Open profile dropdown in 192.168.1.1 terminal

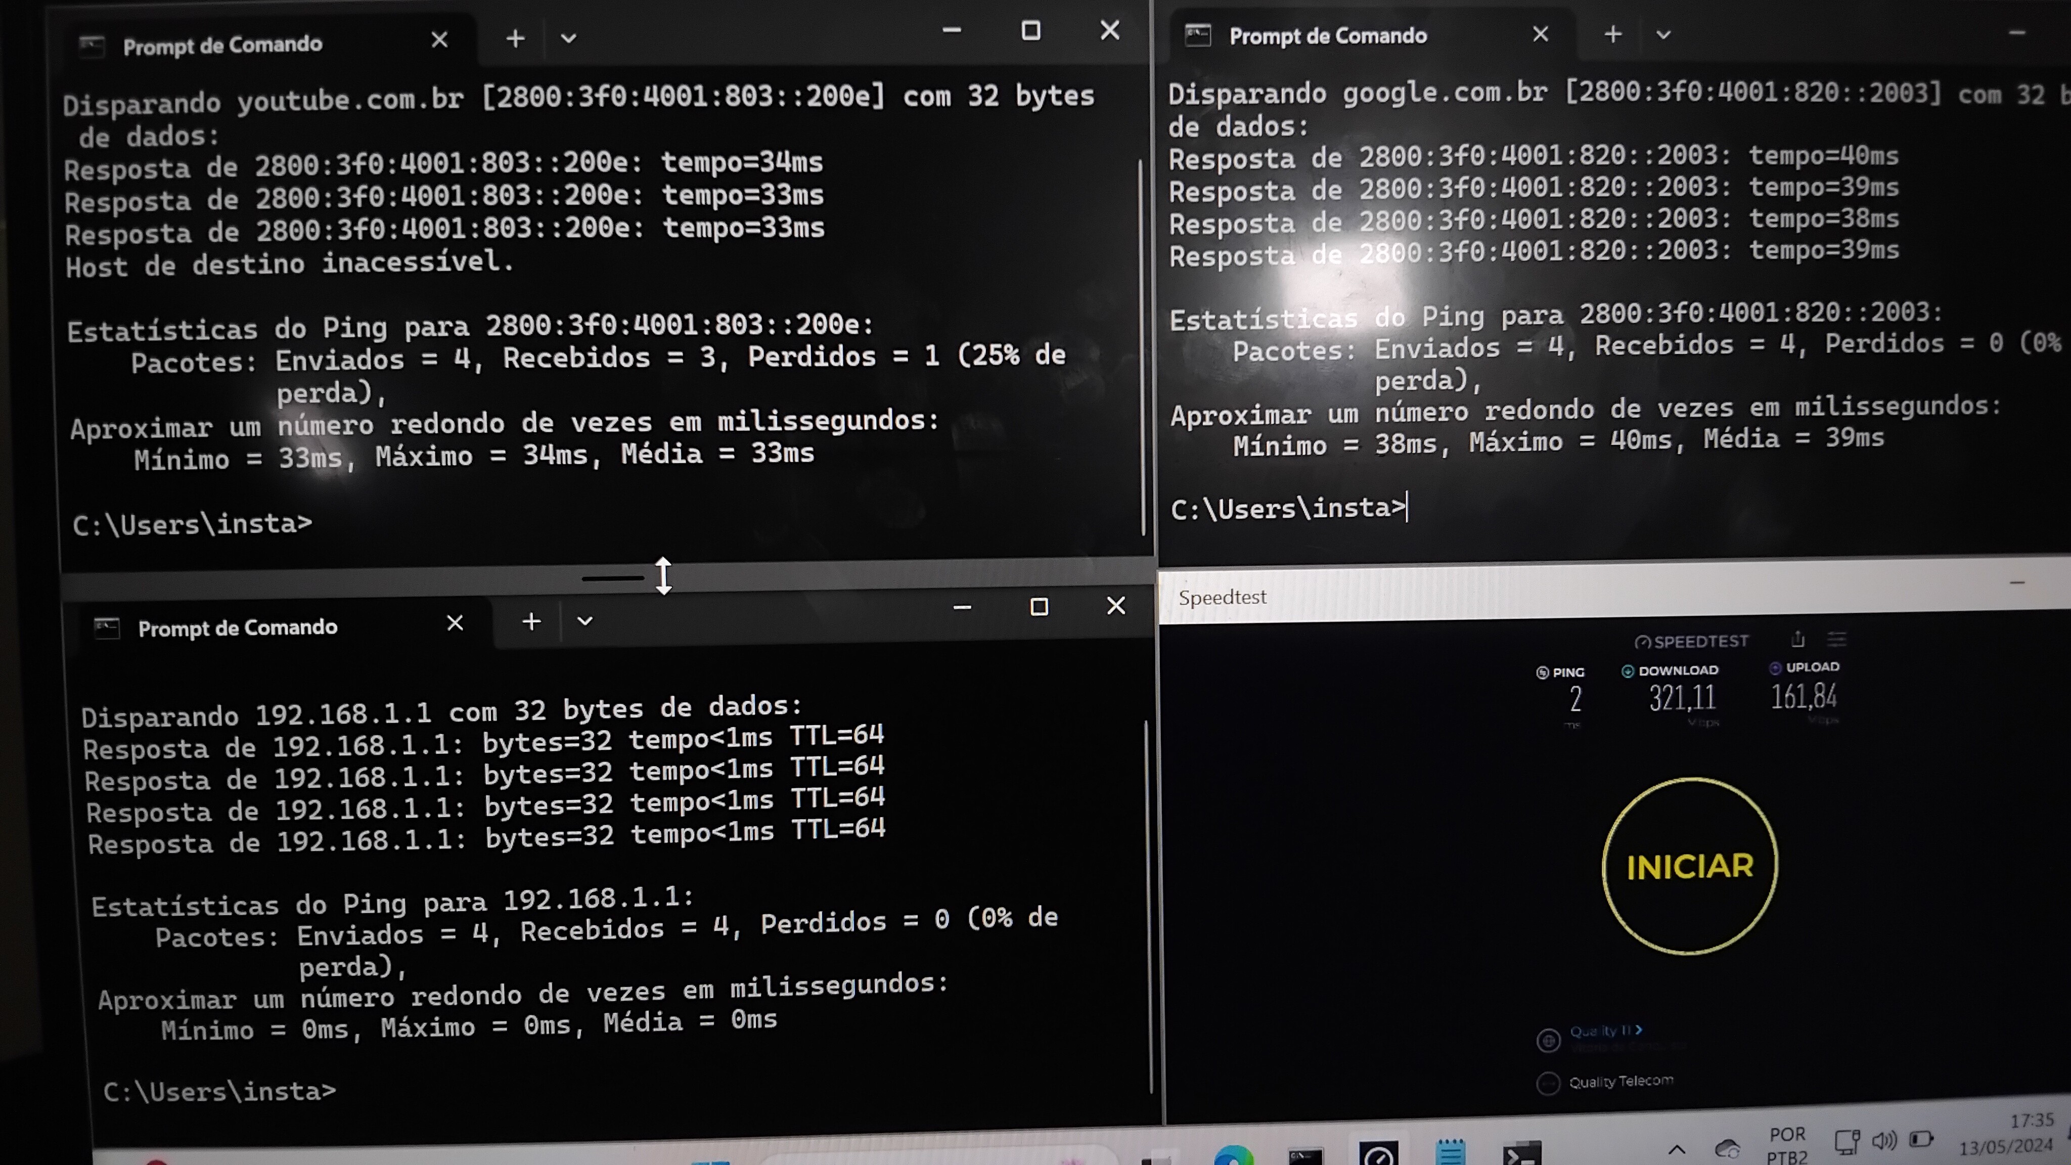tap(584, 621)
